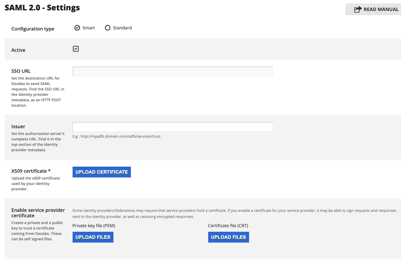Click the 'Smart' option label
Image resolution: width=401 pixels, height=260 pixels.
point(88,28)
